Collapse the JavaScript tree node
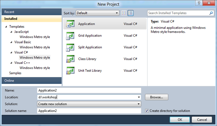 pyautogui.click(x=11, y=32)
